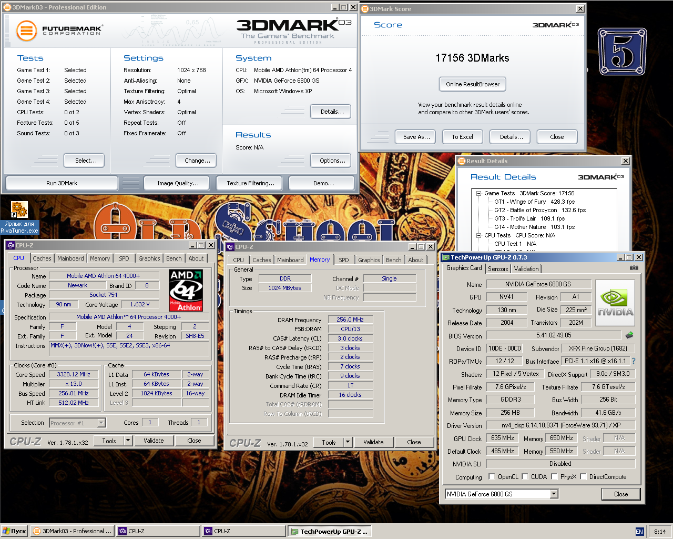Open Graphics tab in Memory CPU-Z window
Image resolution: width=673 pixels, height=539 pixels.
(x=369, y=260)
